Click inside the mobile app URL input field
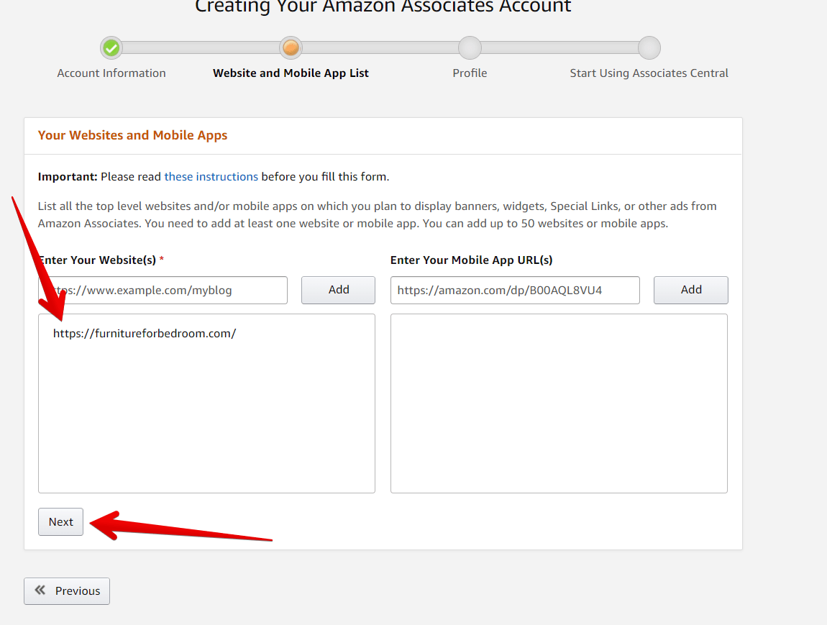Screen dimensions: 827x625 (515, 290)
